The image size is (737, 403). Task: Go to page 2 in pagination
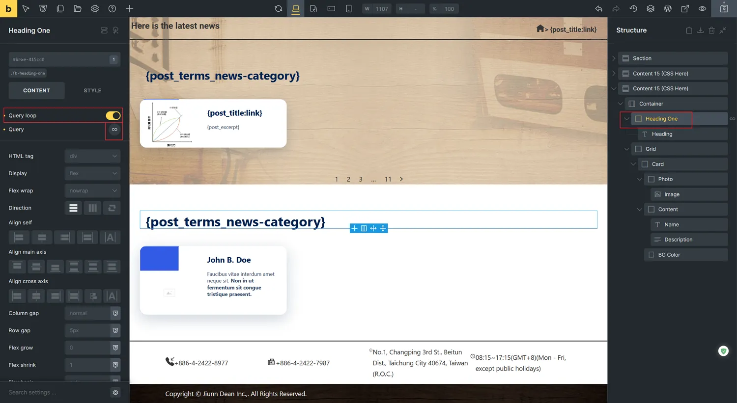click(348, 180)
